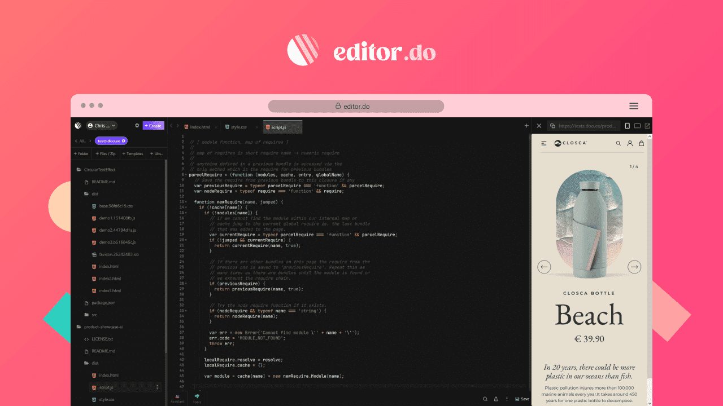Click the search icon in the editor's bottom toolbar
Image resolution: width=723 pixels, height=406 pixels.
pyautogui.click(x=485, y=399)
